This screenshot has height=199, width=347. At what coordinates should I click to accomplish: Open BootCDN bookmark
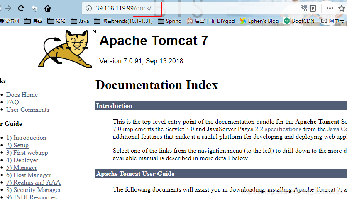299,21
